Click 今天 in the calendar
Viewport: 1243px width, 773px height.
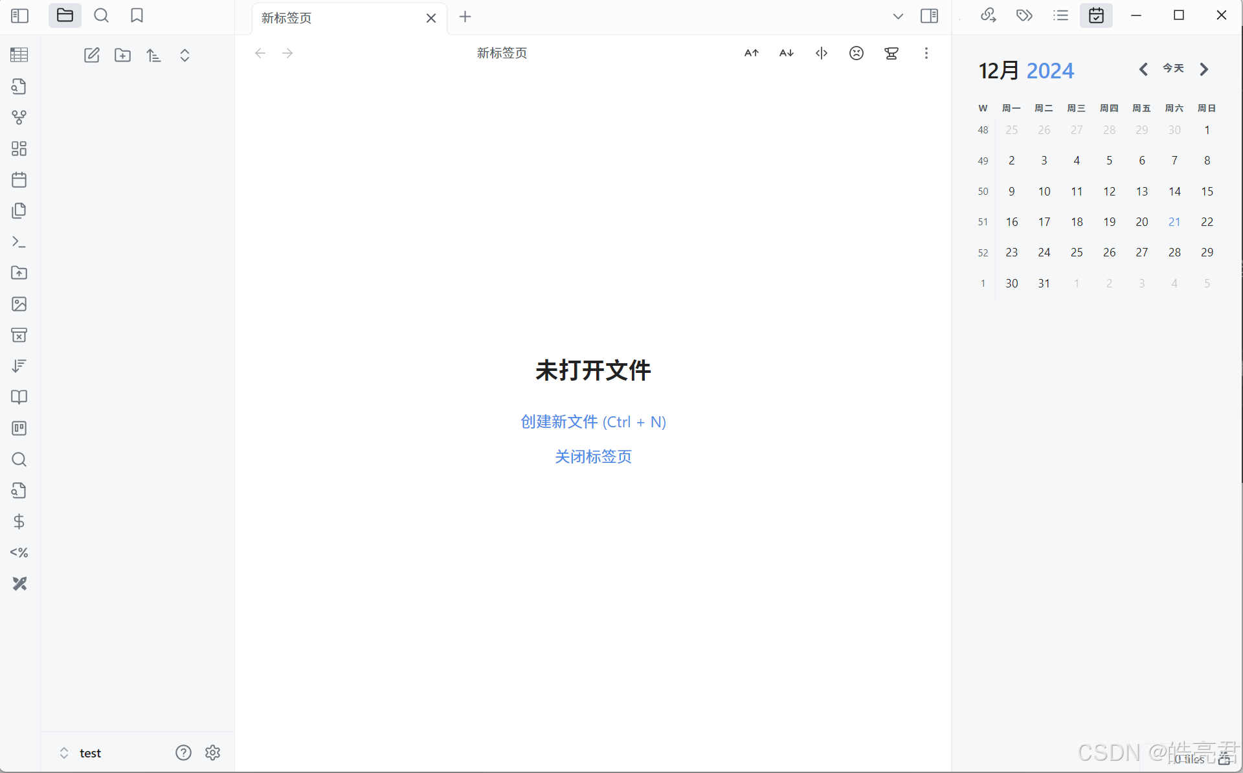click(x=1173, y=69)
